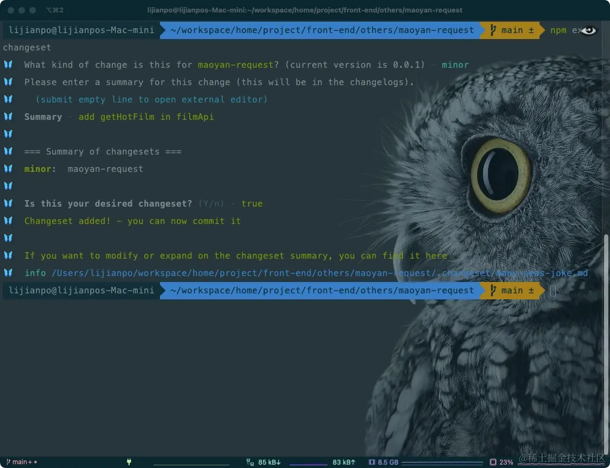Click the branch glyph in the bottom prompt's main segment
The height and width of the screenshot is (468, 610).
(x=493, y=290)
